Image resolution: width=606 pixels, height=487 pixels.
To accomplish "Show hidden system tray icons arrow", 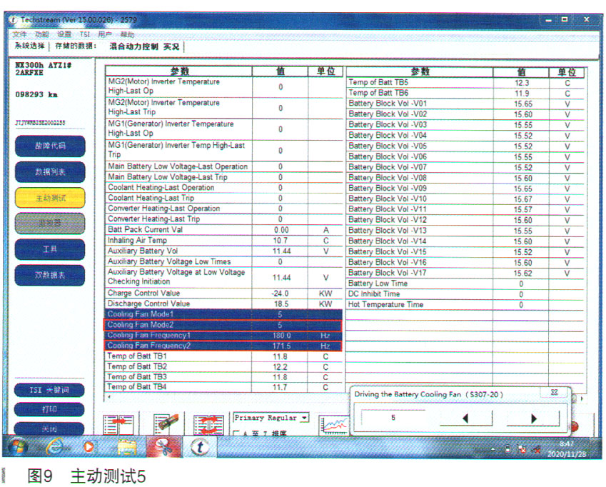I will coord(493,449).
